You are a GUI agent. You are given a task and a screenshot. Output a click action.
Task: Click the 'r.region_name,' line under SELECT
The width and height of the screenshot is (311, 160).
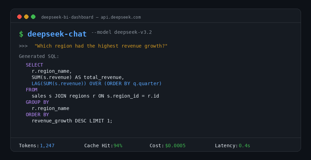pos(52,71)
